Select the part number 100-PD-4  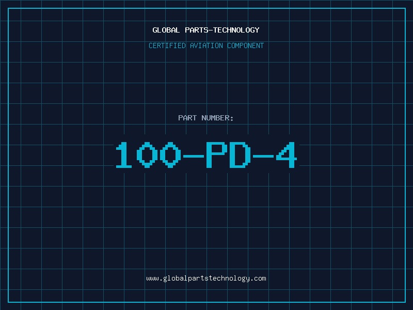click(x=206, y=154)
